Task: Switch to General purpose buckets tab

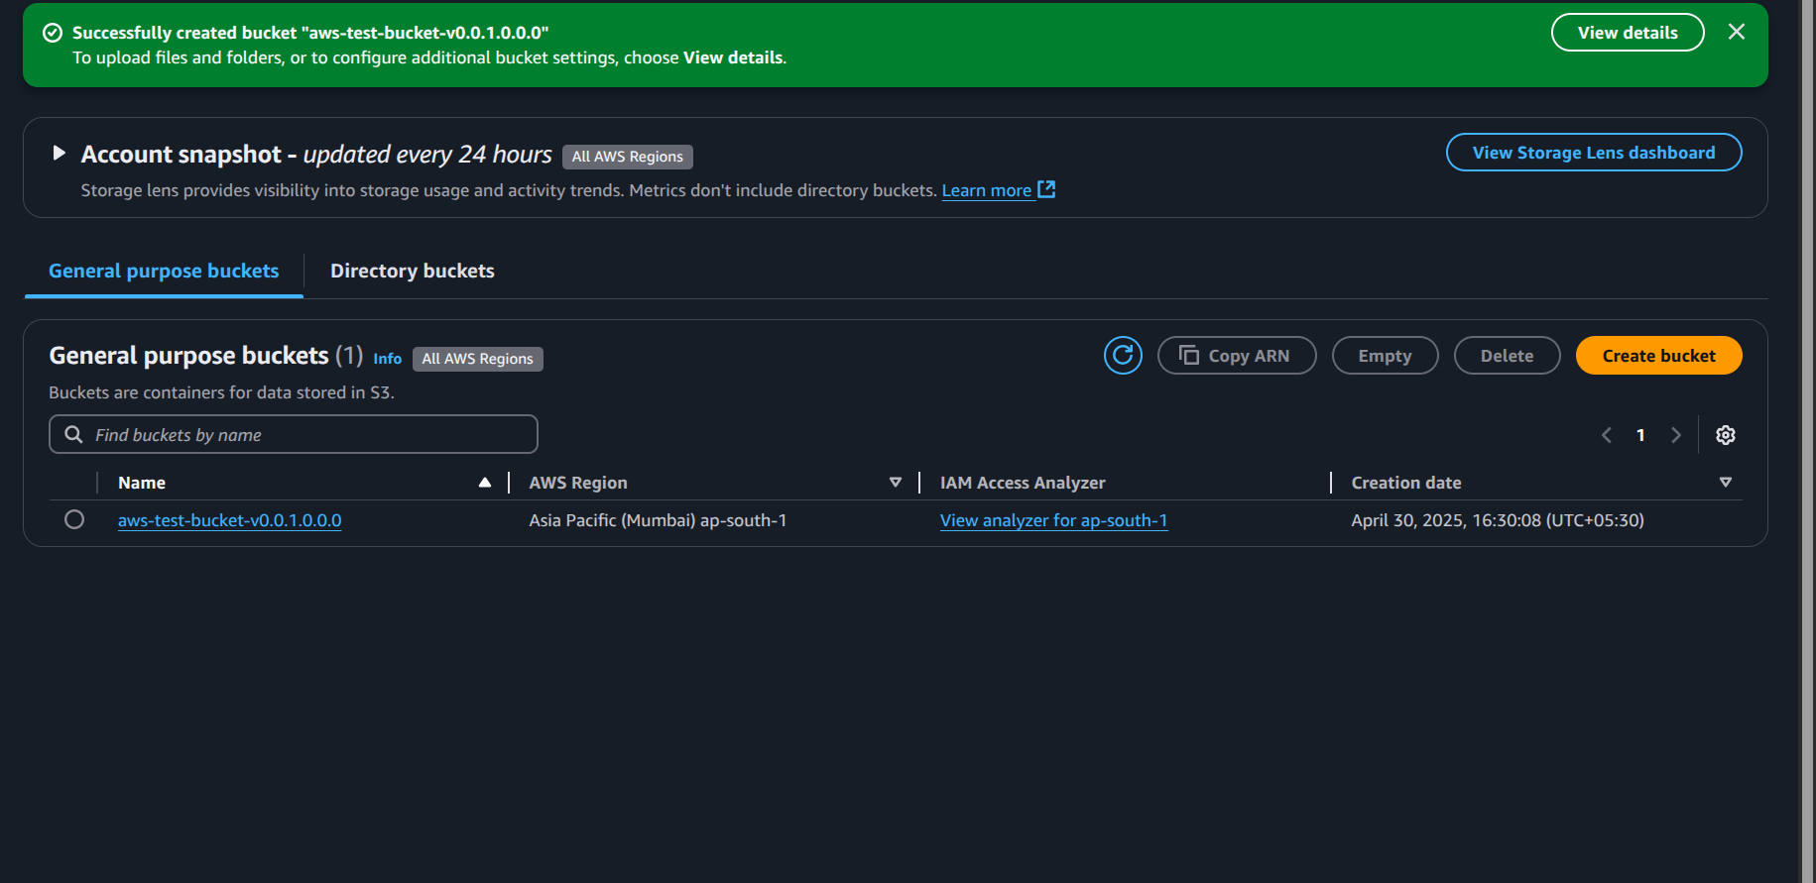Action: (164, 271)
